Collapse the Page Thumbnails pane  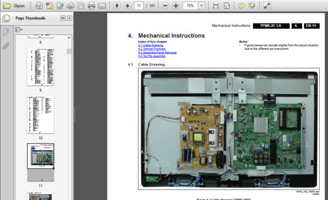pos(62,18)
